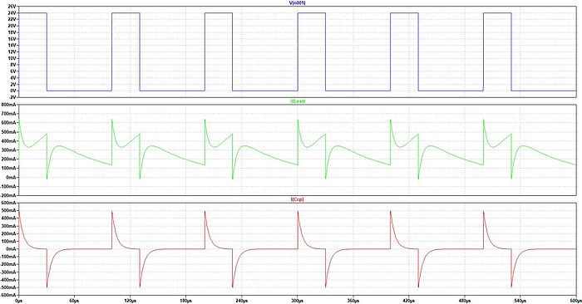This screenshot has width=582, height=304.
Task: Click the 800mA label in middle pane
Action: pyautogui.click(x=9, y=105)
